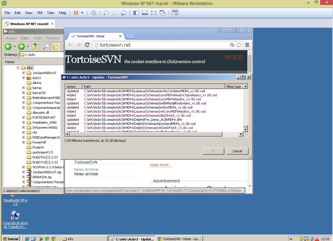Open the snapshot manager icon with the wrench
Image resolution: width=333 pixels, height=241 pixels.
tap(124, 13)
